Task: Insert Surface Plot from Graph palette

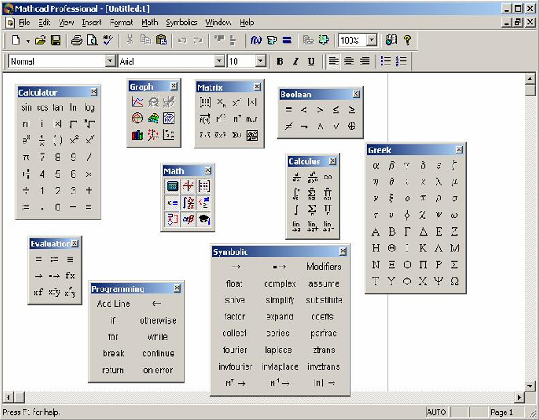Action: pyautogui.click(x=153, y=118)
